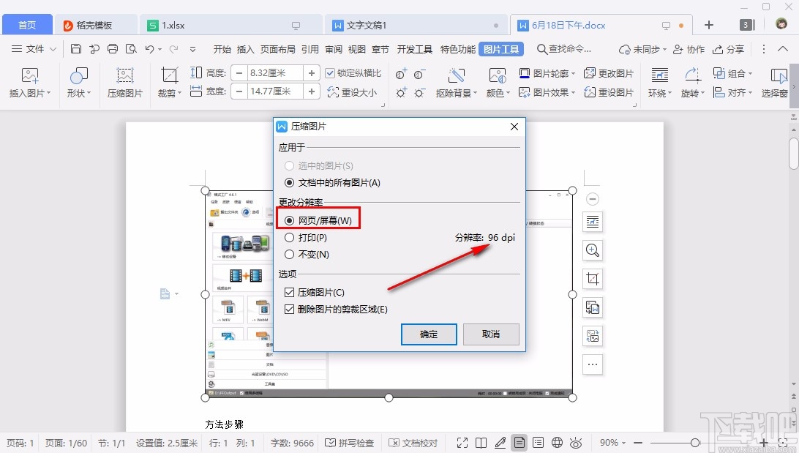Viewport: 799px width, 453px height.
Task: Select the 插入图片 tool
Action: click(x=29, y=81)
